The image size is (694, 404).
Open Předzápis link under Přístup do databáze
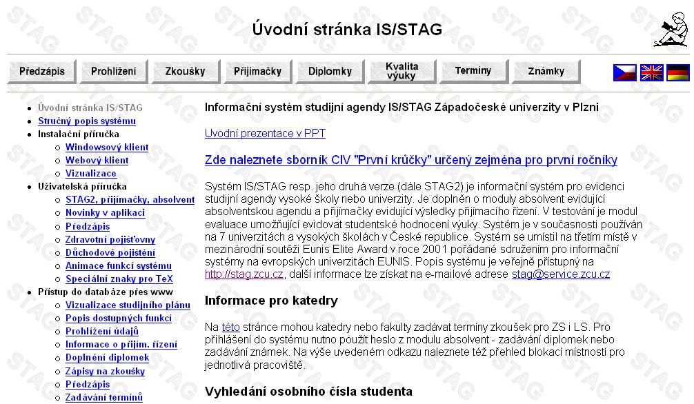(88, 384)
